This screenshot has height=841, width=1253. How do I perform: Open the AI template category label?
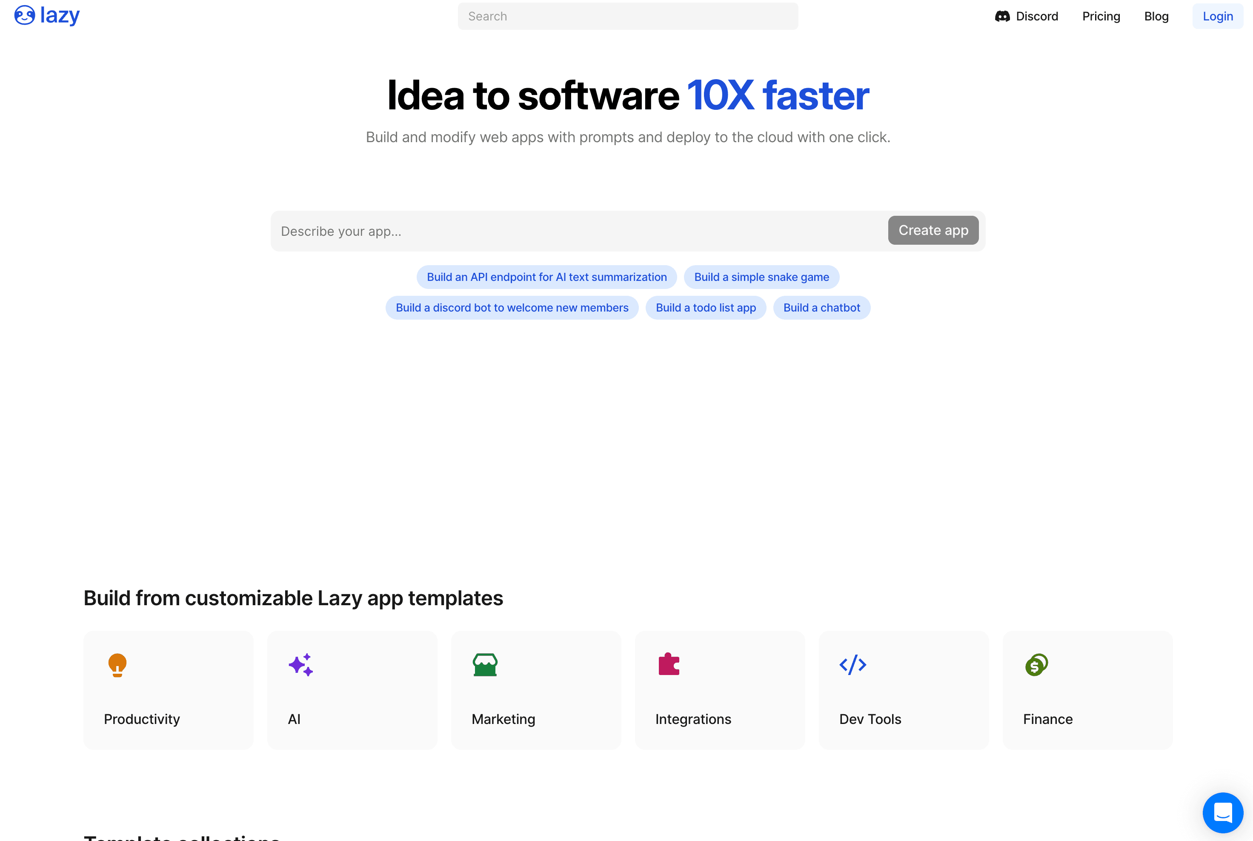294,719
